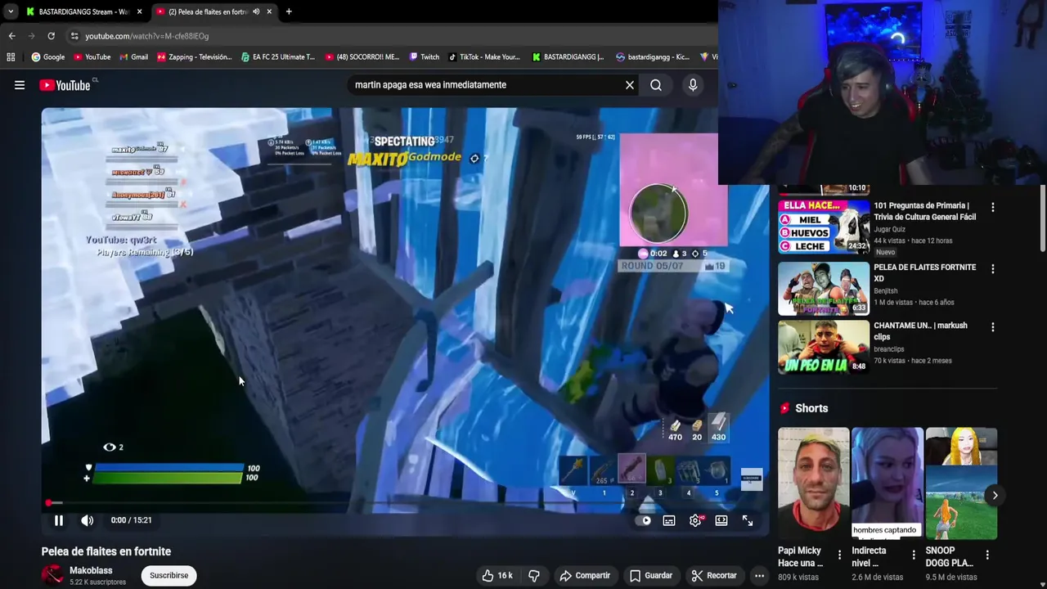
Task: Mute the video volume
Action: 88,520
